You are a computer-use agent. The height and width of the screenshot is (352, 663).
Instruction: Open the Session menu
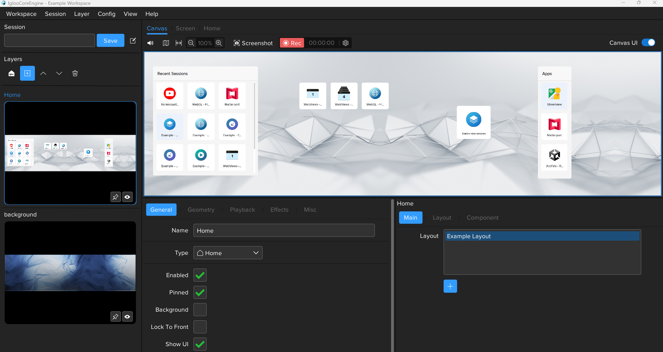click(x=55, y=14)
